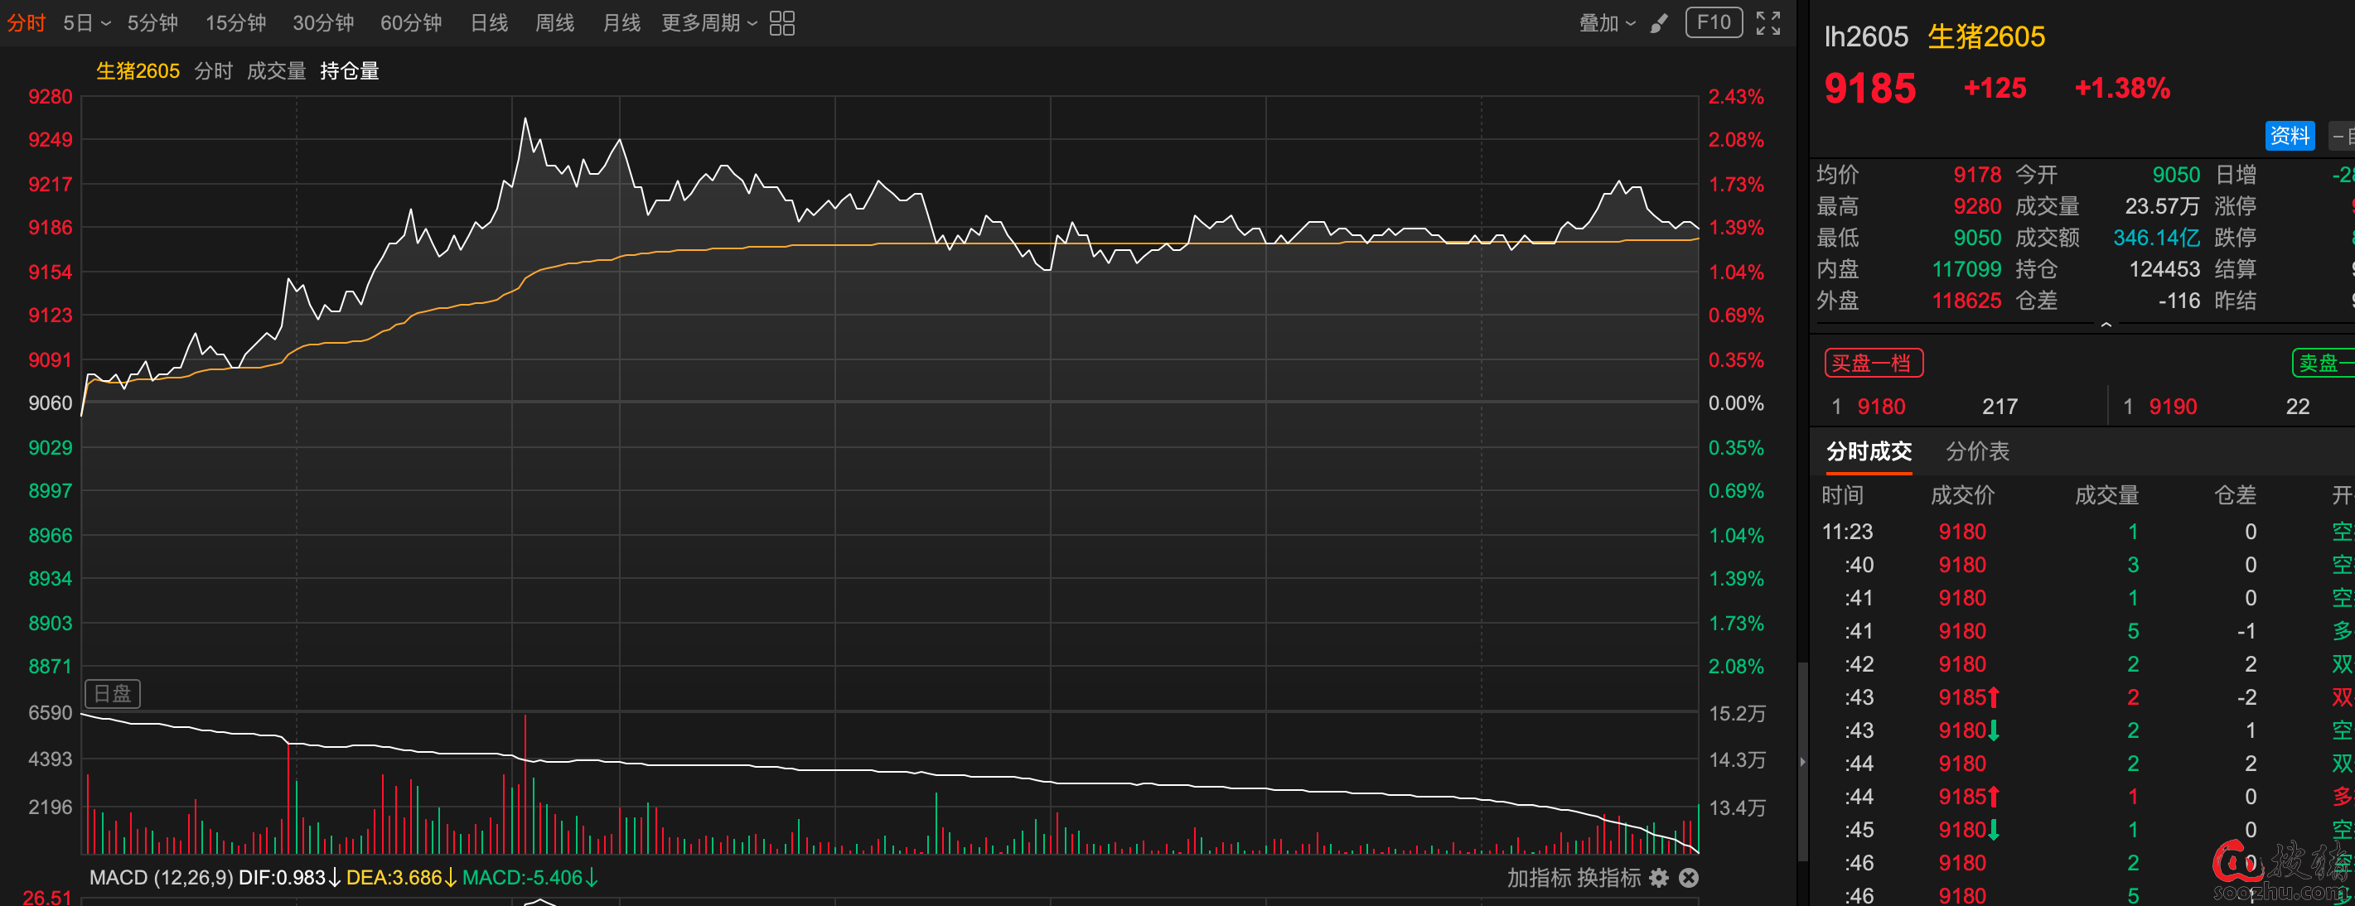
Task: Open indicator settings gear icon
Action: point(1659,878)
